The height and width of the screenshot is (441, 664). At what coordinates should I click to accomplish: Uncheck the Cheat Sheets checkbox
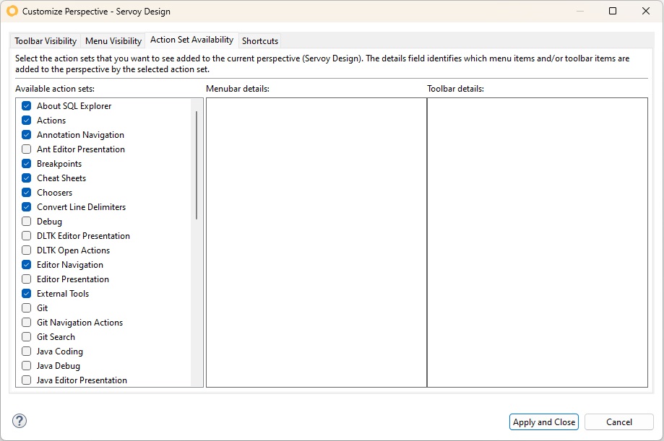[27, 178]
